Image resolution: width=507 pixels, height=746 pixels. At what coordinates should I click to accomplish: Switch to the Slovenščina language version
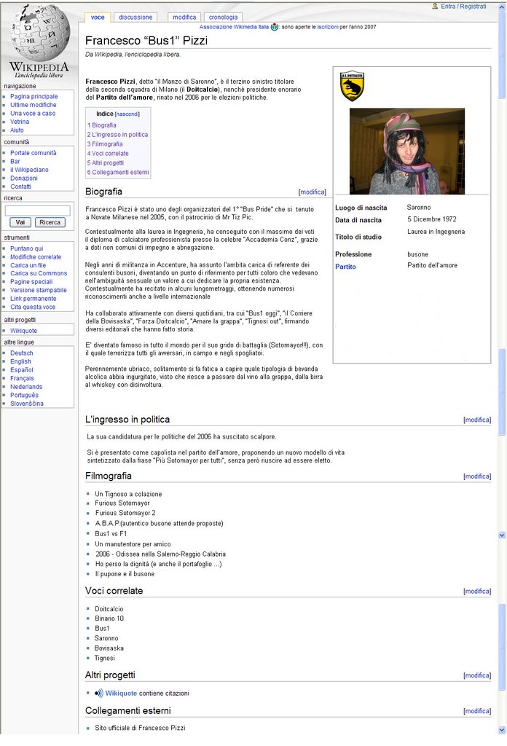(x=27, y=404)
